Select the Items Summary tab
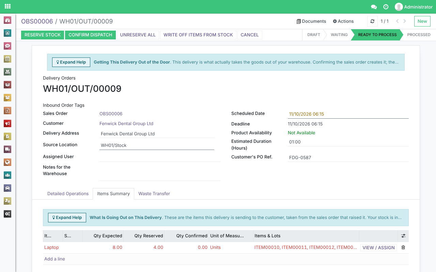Image resolution: width=436 pixels, height=272 pixels. 113,194
